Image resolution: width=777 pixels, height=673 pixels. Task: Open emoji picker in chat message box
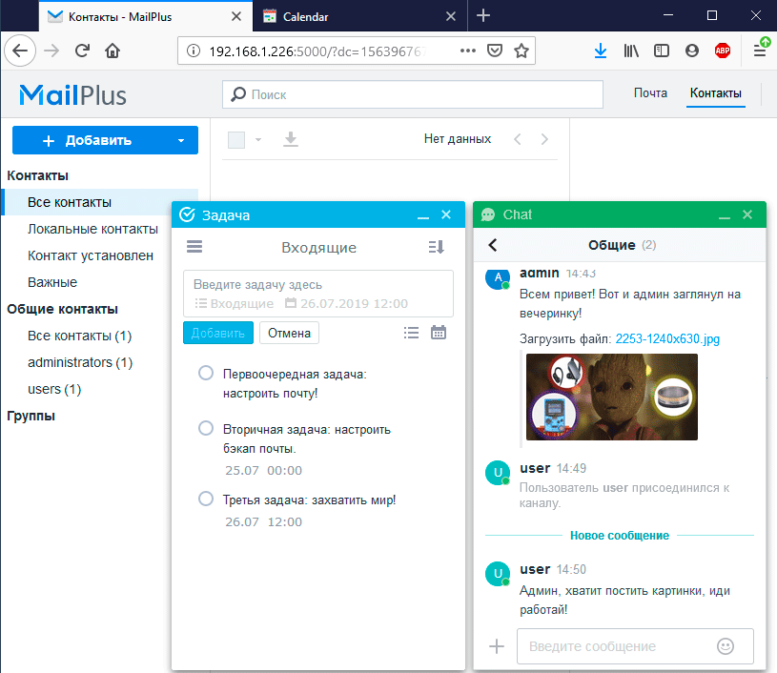(x=726, y=646)
